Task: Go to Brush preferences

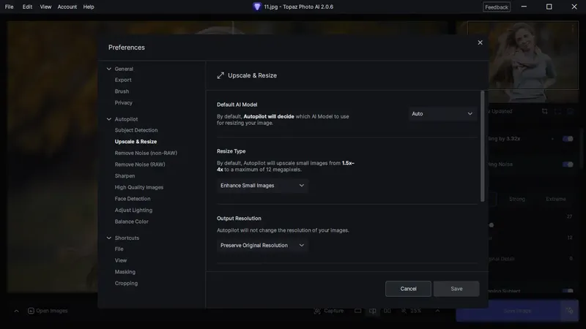Action: coord(122,91)
